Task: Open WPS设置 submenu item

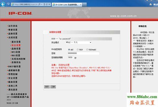Action: (x=16, y=52)
